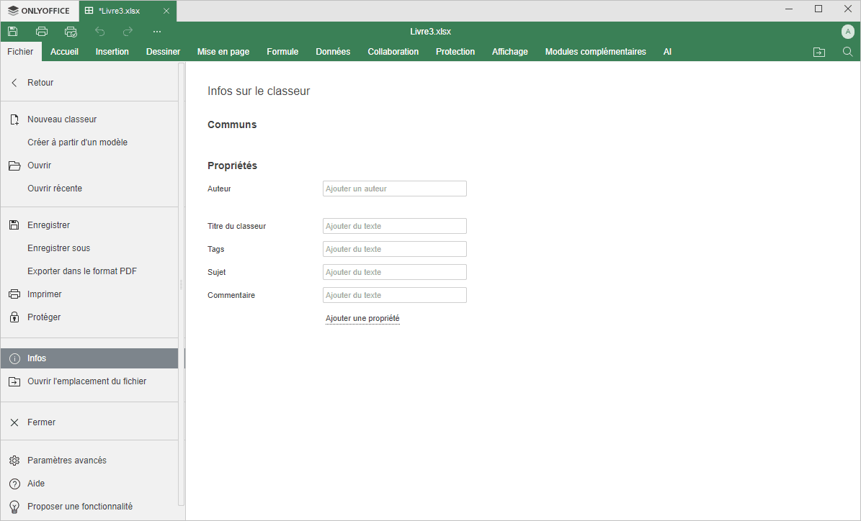861x521 pixels.
Task: Click the Ajouter une propriété link
Action: point(362,318)
